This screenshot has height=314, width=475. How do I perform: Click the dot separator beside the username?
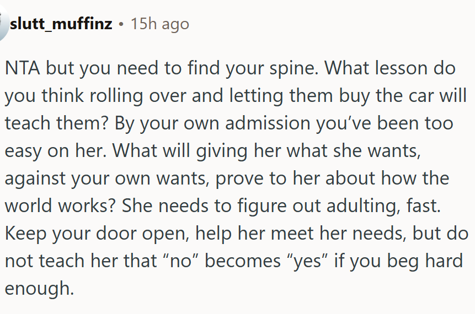(121, 25)
